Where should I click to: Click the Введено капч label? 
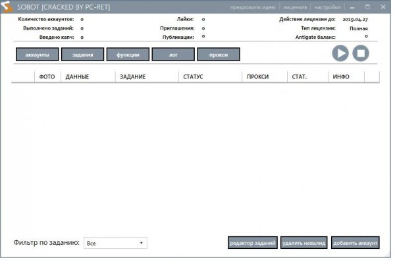[57, 38]
